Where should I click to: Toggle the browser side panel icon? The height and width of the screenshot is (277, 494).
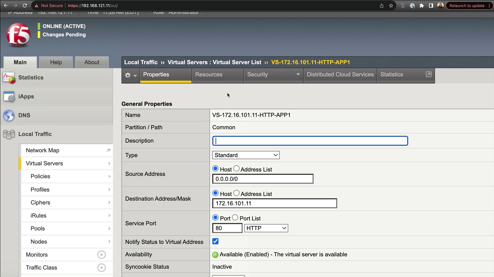pyautogui.click(x=431, y=6)
